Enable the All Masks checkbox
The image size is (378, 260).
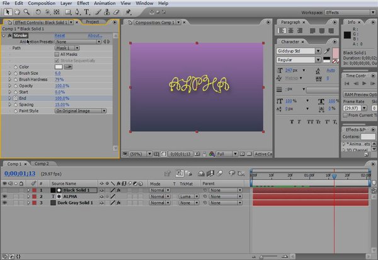(57, 54)
